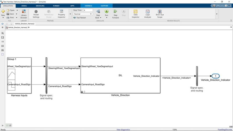Expand the Save button dropdown arrow
Image resolution: width=233 pixels, height=131 pixels.
[x=17, y=14]
